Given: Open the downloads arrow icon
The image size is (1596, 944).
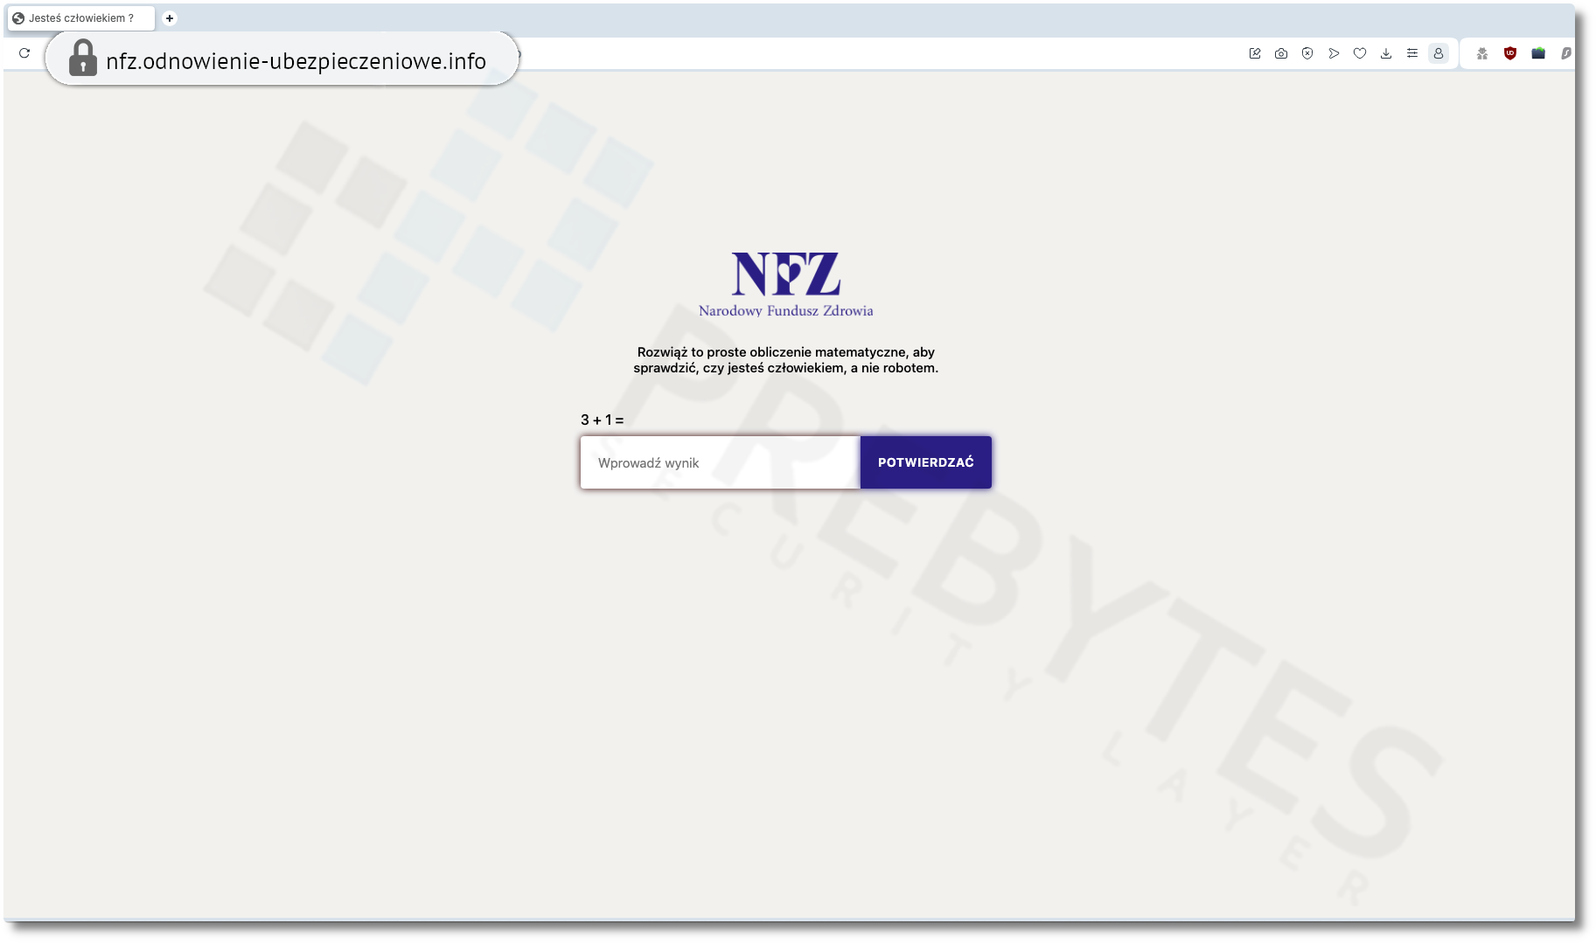Looking at the screenshot, I should click(x=1386, y=53).
